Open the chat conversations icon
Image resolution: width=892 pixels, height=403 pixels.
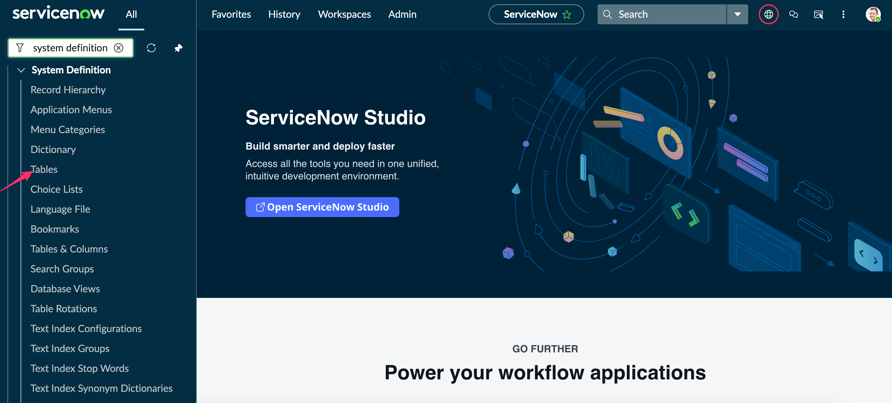tap(794, 14)
